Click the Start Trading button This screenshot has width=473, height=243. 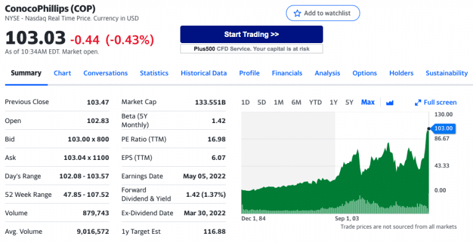(251, 34)
